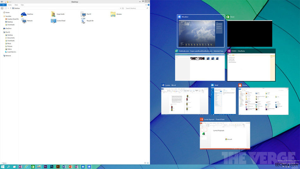The height and width of the screenshot is (169, 300).
Task: Open the Share ribbon tab
Action: pos(16,5)
